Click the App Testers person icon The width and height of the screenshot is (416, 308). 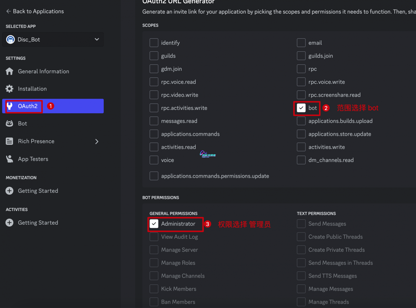tap(9, 159)
